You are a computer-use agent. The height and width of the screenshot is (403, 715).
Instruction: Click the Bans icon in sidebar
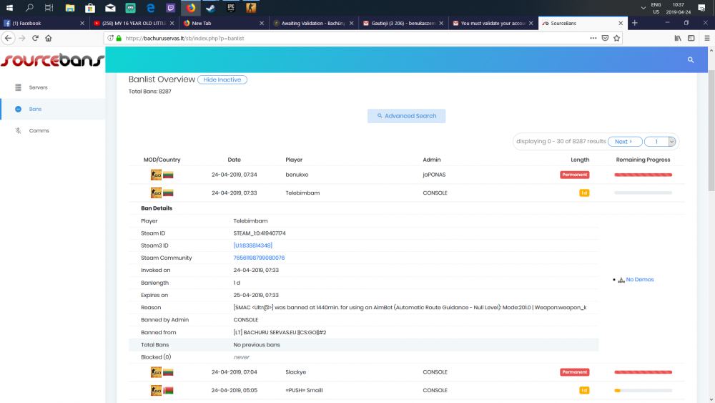pos(19,109)
